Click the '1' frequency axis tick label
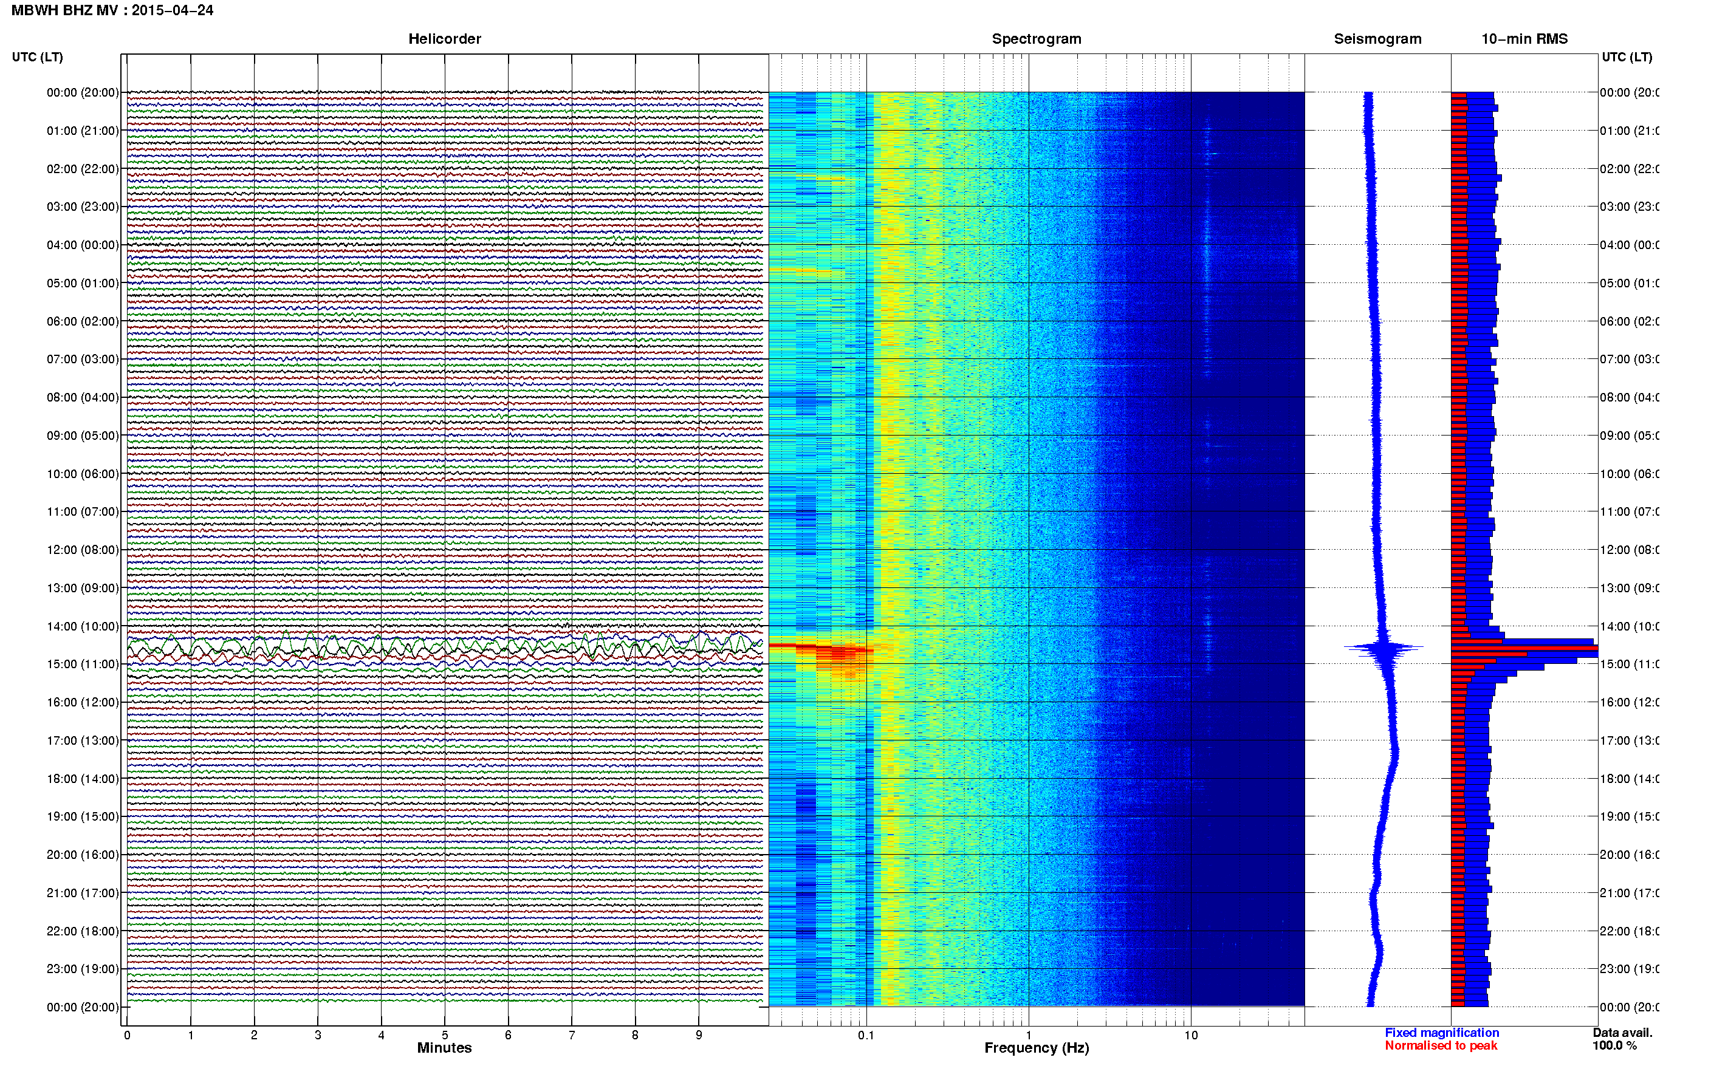1728x1080 pixels. pos(1029,1035)
